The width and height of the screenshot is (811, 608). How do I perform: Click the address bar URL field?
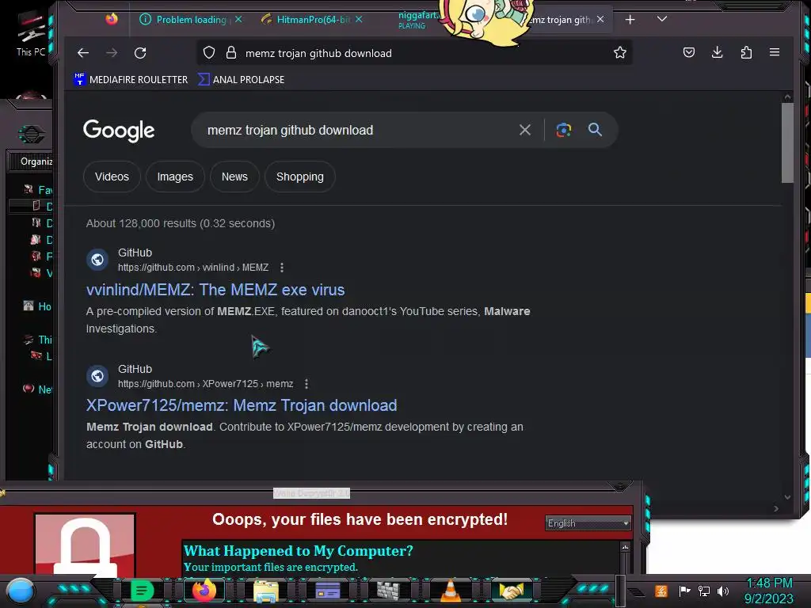413,53
